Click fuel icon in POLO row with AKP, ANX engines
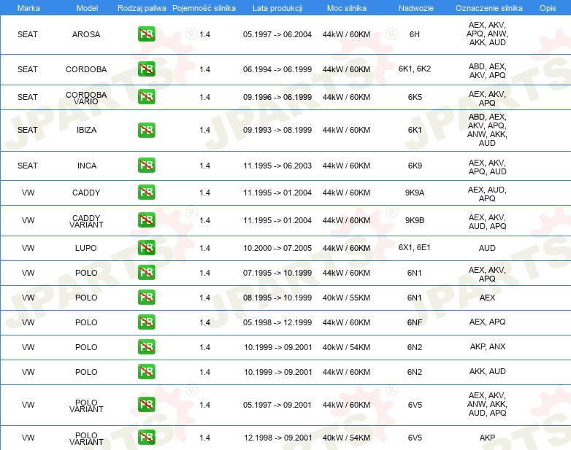The image size is (571, 450). point(146,346)
